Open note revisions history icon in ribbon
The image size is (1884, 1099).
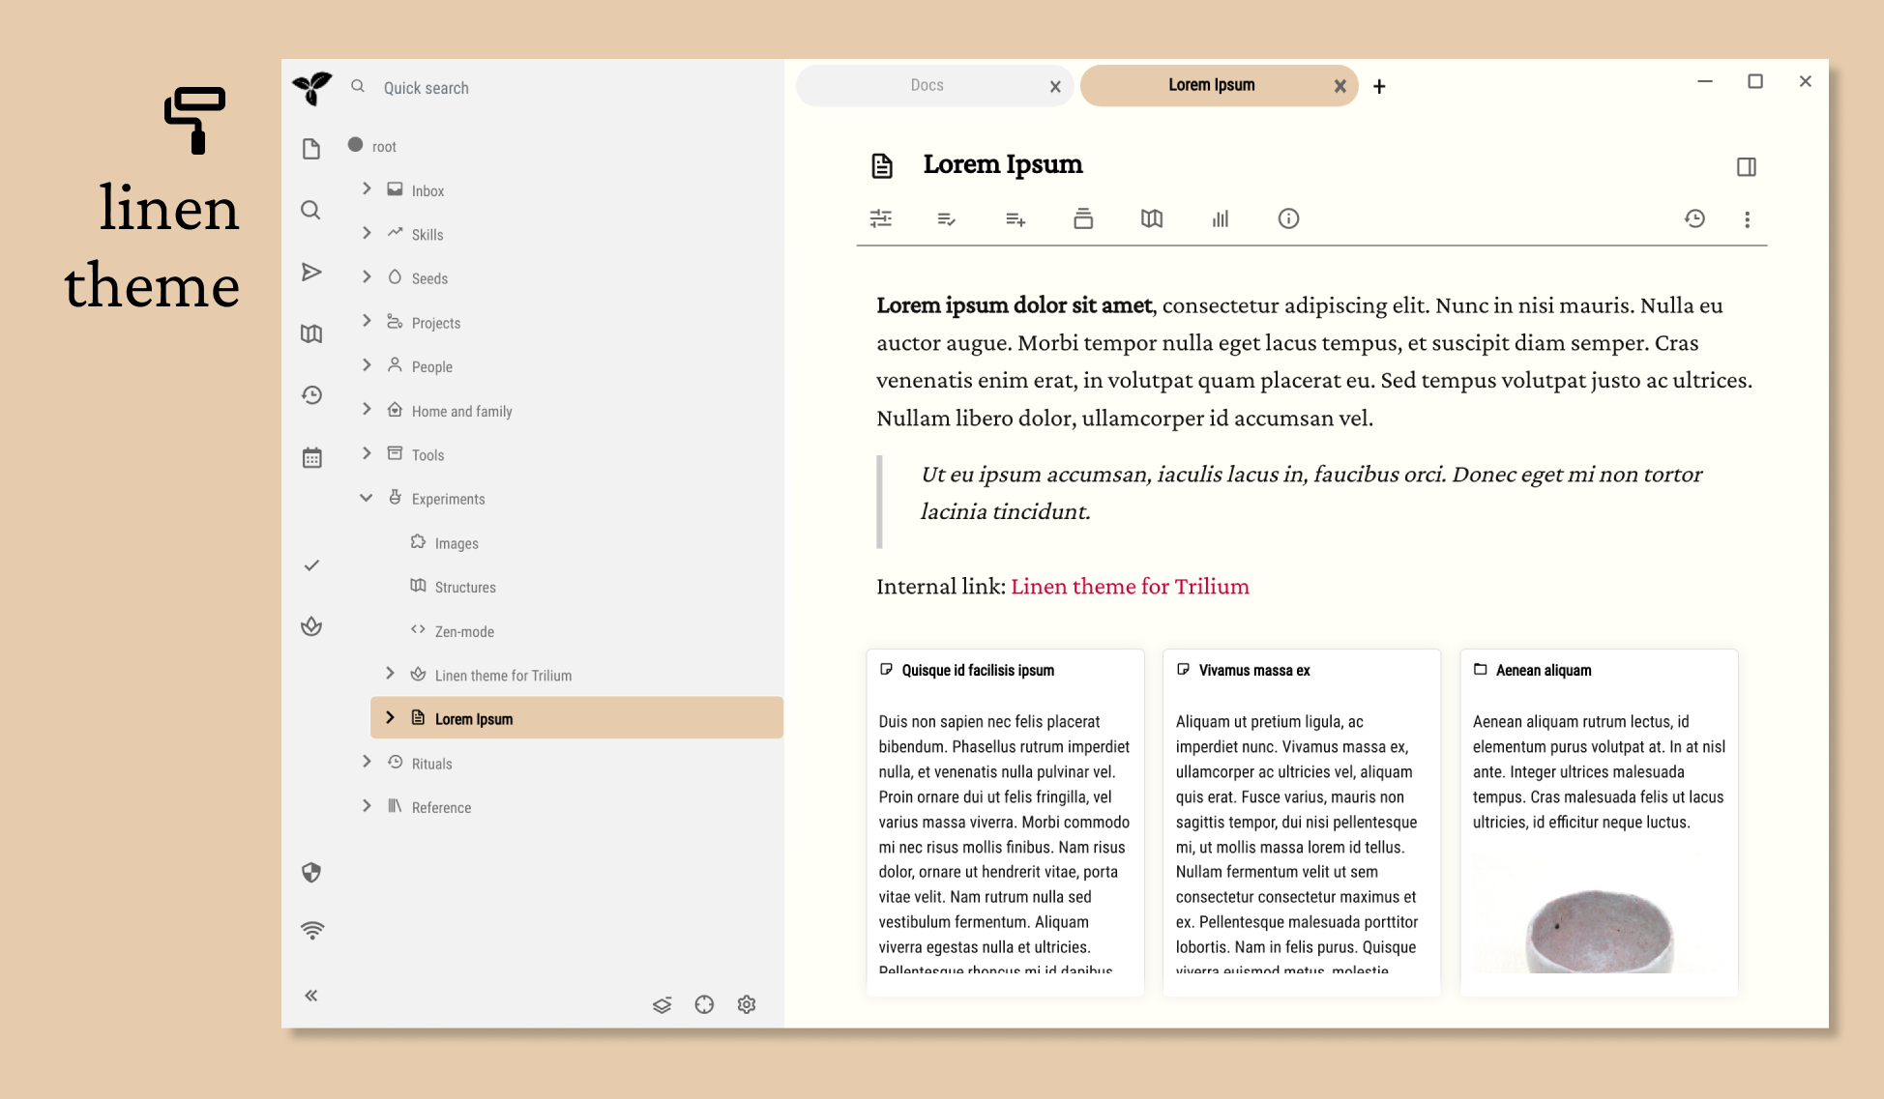tap(1694, 219)
